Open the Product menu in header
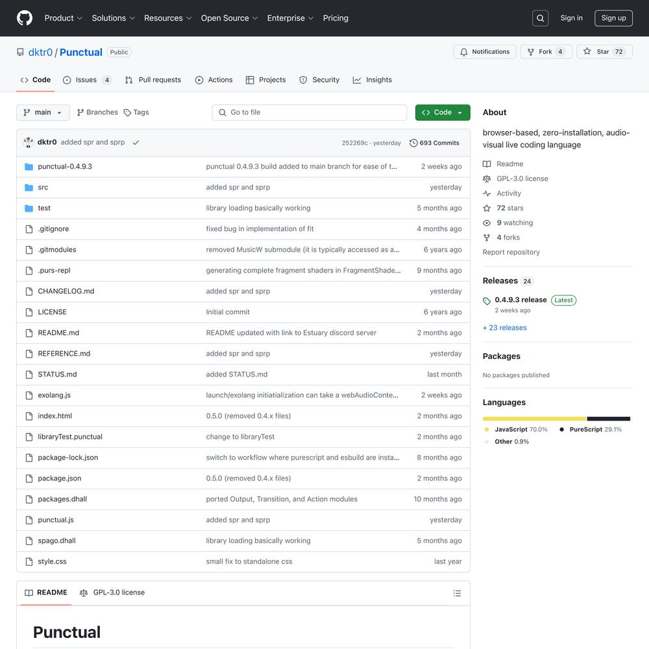This screenshot has width=649, height=649. [x=64, y=18]
